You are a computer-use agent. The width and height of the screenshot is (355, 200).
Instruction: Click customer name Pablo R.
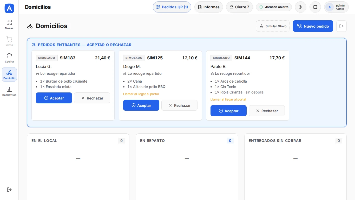[218, 66]
